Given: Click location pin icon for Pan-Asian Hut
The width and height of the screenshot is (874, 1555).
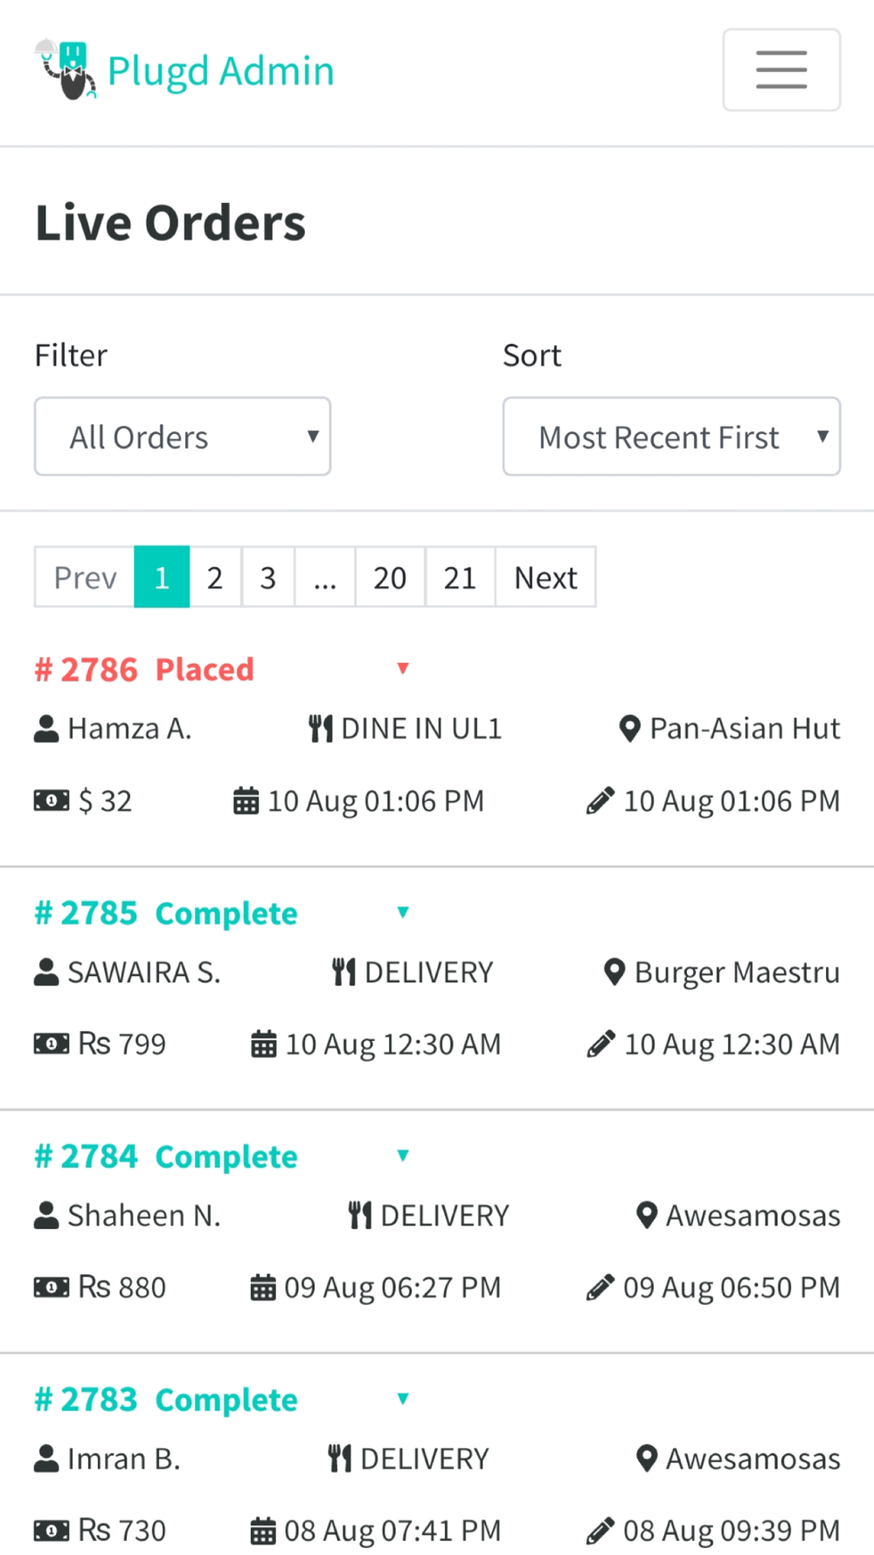Looking at the screenshot, I should (630, 729).
